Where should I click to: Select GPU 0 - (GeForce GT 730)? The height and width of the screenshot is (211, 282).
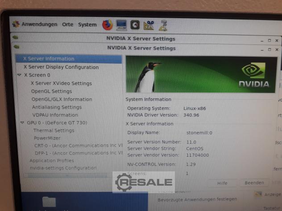click(57, 123)
